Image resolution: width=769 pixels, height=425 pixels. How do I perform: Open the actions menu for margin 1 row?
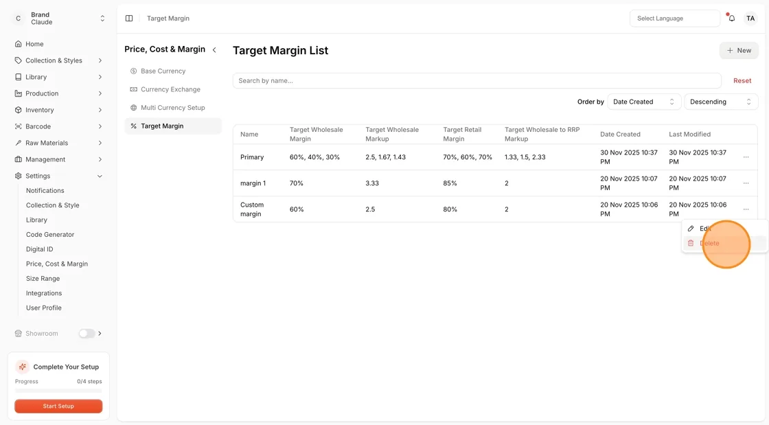[x=746, y=183]
